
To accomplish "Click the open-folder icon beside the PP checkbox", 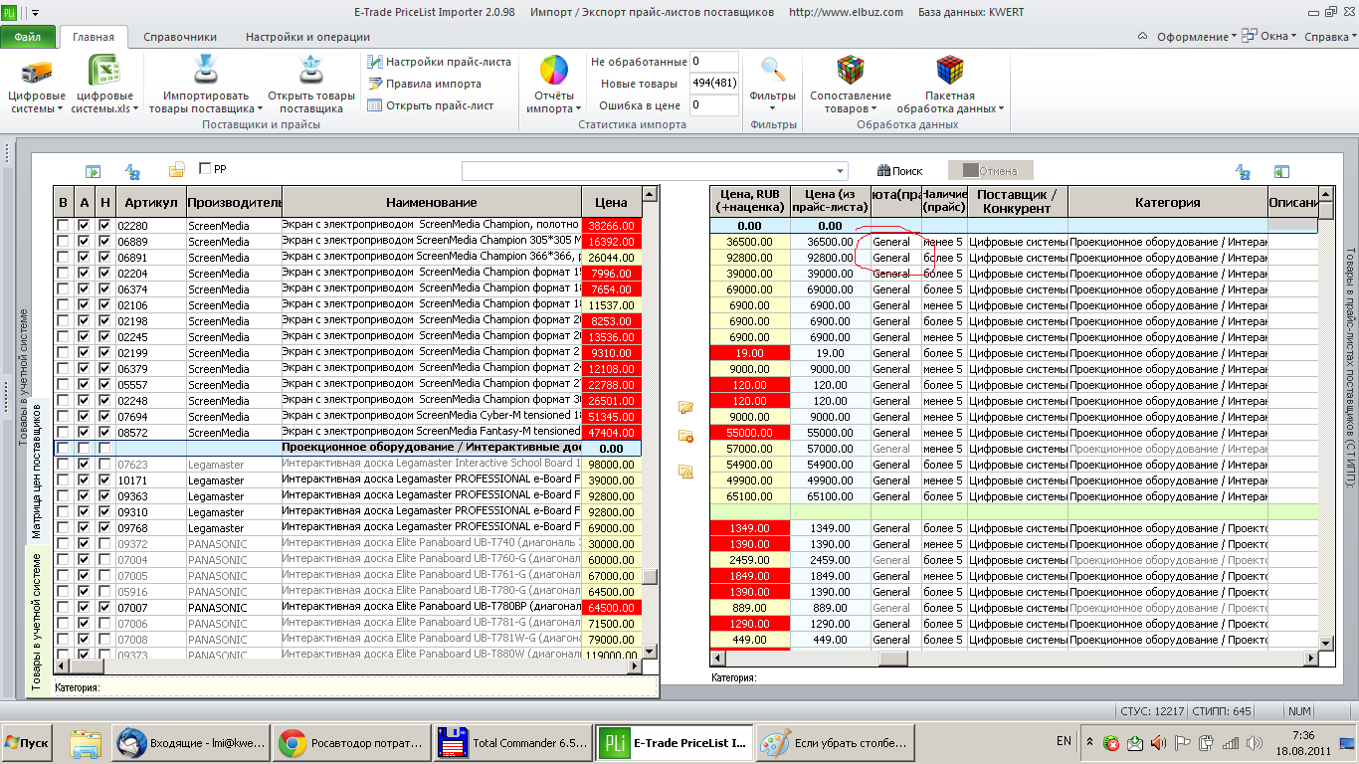I will coord(176,170).
